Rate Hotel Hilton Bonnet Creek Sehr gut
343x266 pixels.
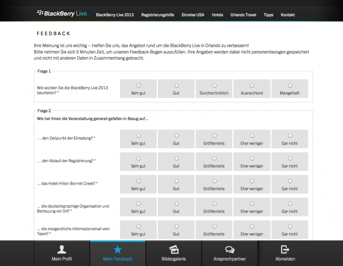click(139, 181)
